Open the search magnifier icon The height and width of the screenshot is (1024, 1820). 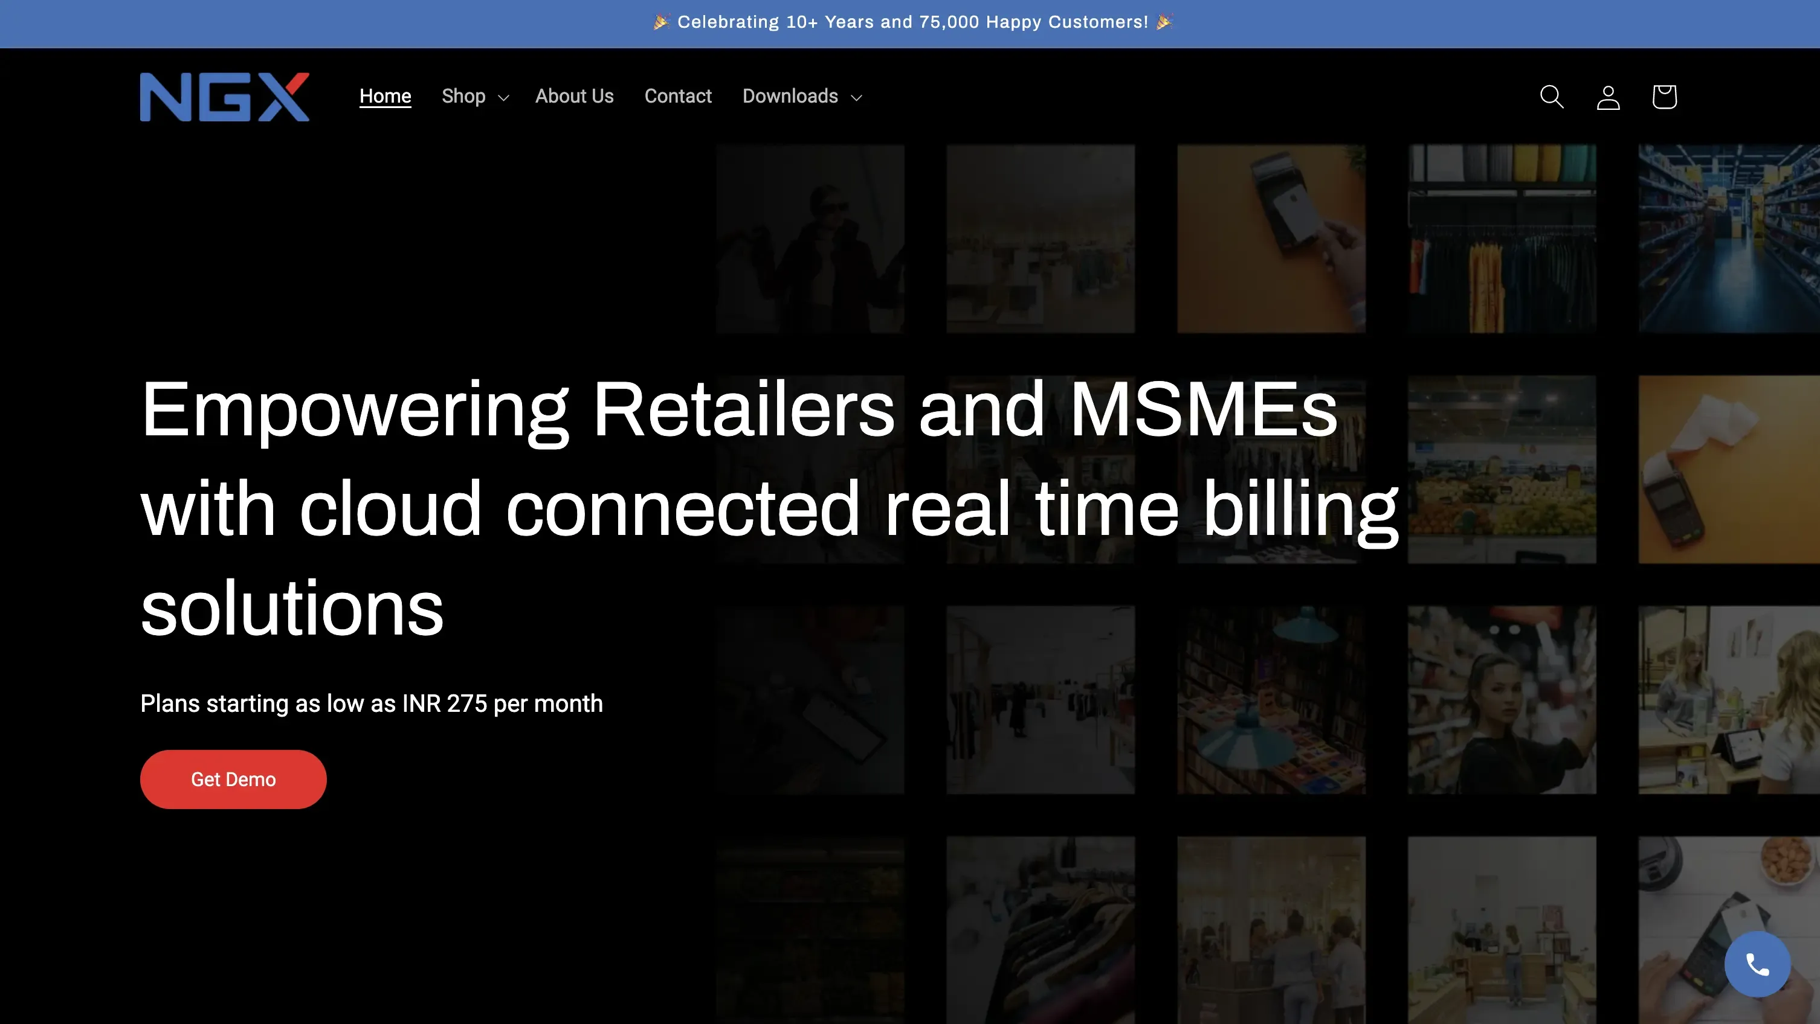pos(1552,97)
